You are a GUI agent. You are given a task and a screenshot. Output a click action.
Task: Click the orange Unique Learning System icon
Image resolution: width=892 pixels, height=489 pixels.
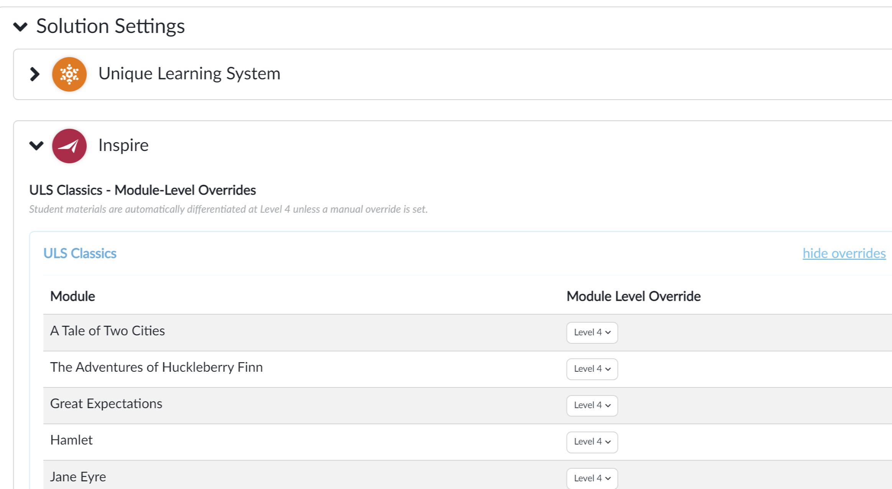pos(69,74)
